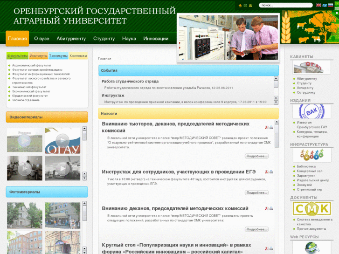Screen dimensions: 339x254
Task: Click the sitemap icon in top bar
Action: pos(250,6)
